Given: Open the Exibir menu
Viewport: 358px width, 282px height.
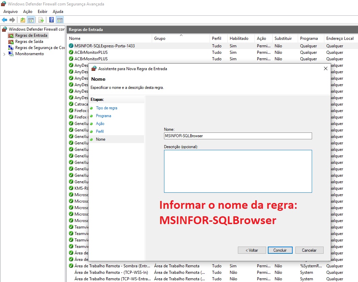Looking at the screenshot, I should [43, 12].
